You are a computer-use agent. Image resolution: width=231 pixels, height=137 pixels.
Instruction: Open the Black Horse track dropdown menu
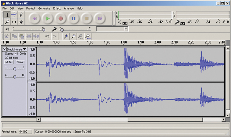click(16, 49)
